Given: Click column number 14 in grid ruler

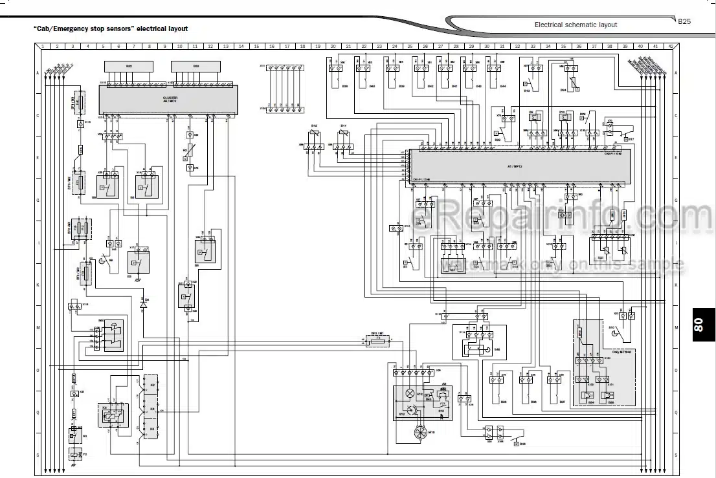Looking at the screenshot, I should 241,46.
